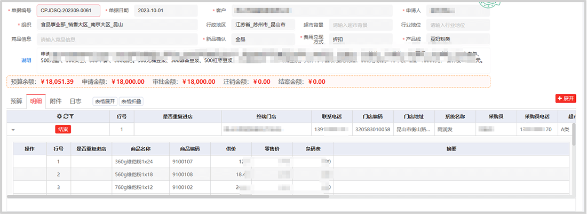Click the gear settings icon in table header
587x214 pixels.
[x=60, y=116]
